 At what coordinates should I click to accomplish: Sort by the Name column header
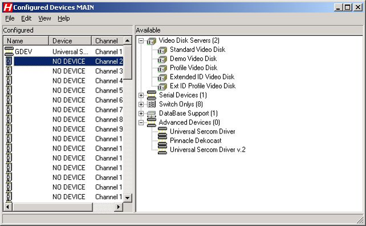(x=26, y=41)
